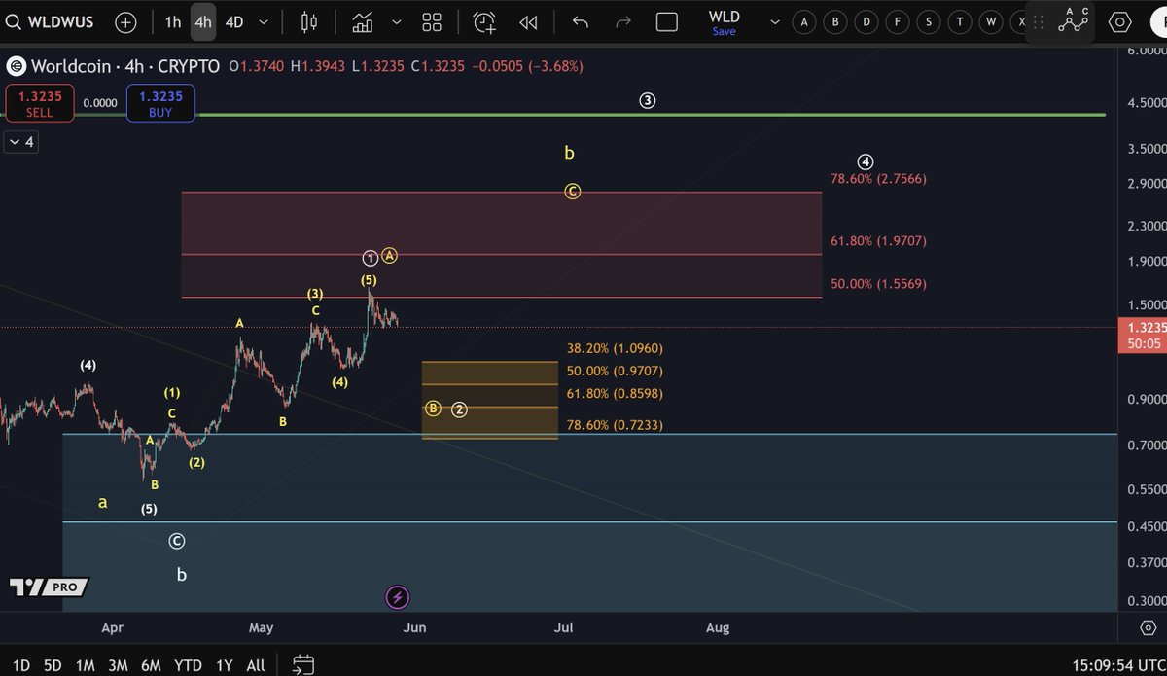Open the go to date calendar

click(x=303, y=665)
